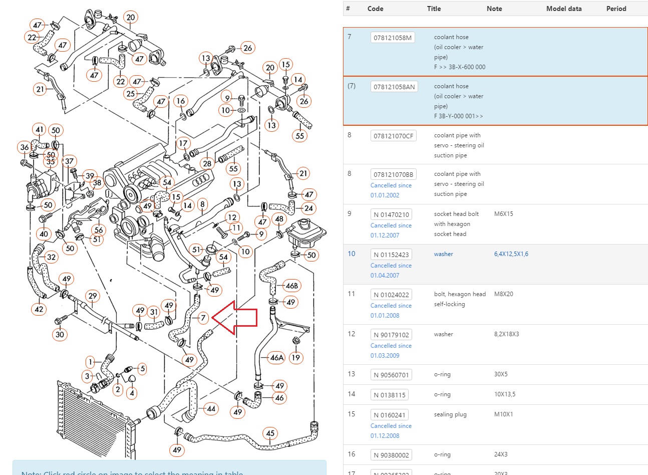Select callout 46B near the expansion tank
The height and width of the screenshot is (475, 648).
click(x=291, y=286)
